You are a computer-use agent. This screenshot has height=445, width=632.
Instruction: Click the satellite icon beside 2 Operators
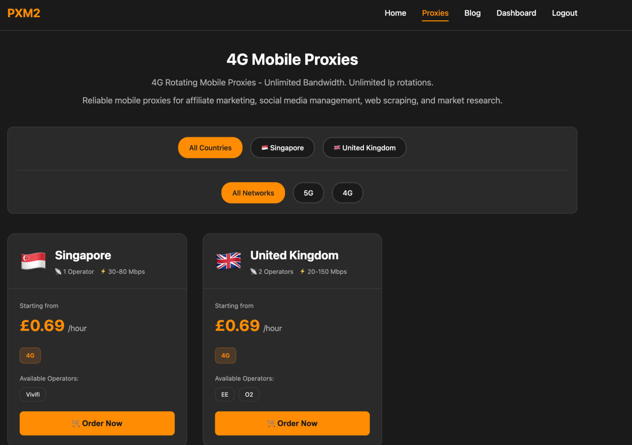point(253,272)
